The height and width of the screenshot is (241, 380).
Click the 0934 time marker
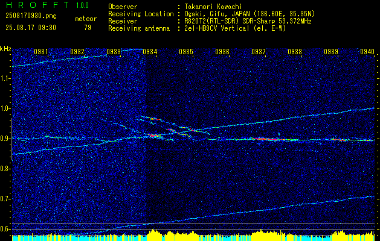tap(150, 51)
